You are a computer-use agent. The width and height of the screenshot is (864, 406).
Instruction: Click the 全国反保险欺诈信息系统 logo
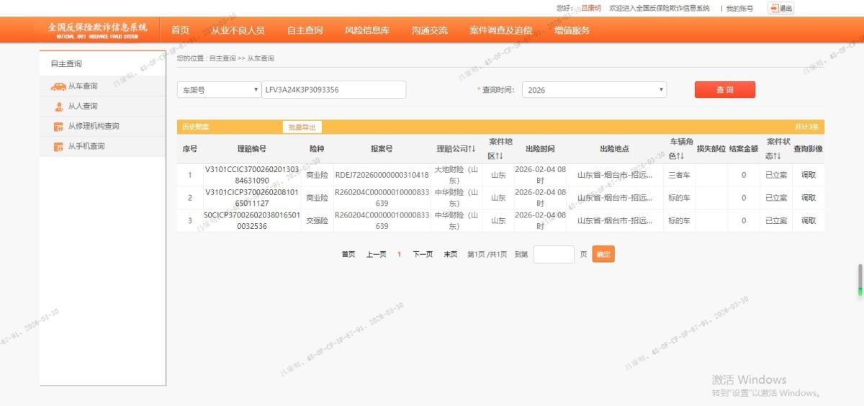[x=97, y=30]
